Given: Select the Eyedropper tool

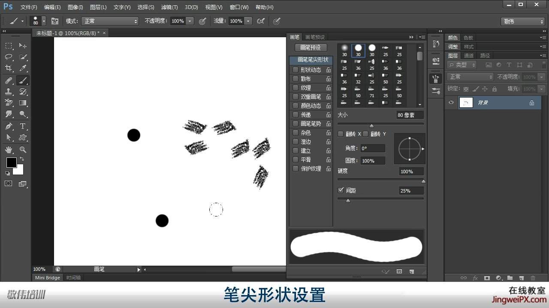Looking at the screenshot, I should (23, 68).
